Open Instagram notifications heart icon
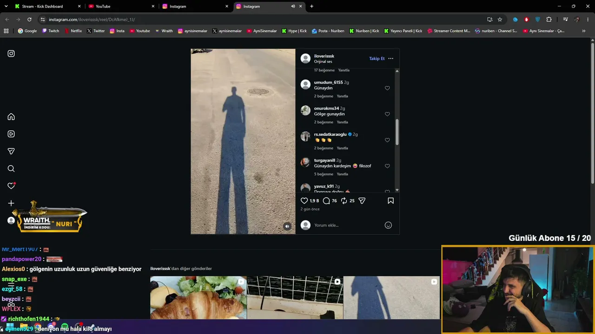This screenshot has width=595, height=334. coord(11,186)
